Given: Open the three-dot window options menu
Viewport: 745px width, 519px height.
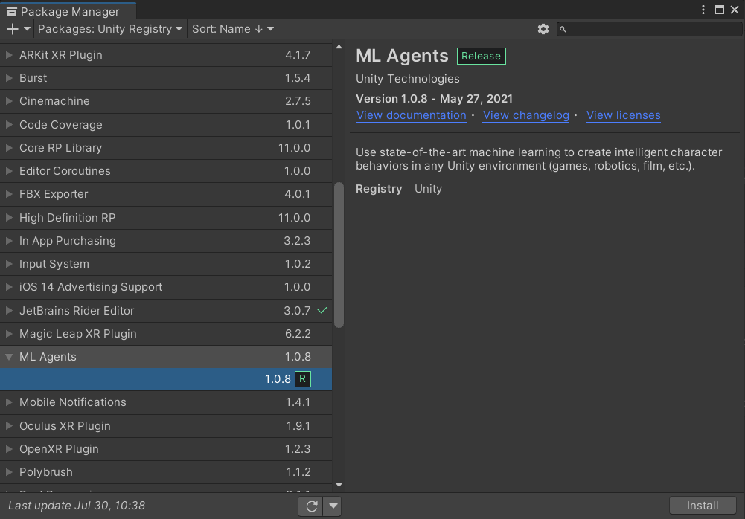Looking at the screenshot, I should [703, 10].
